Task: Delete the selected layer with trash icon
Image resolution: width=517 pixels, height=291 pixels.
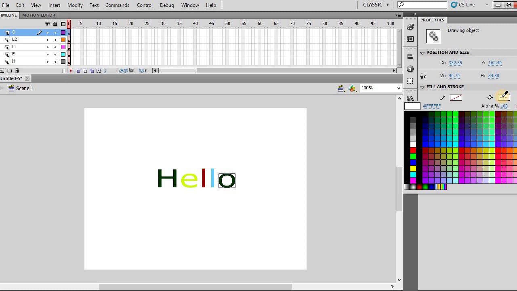Action: [x=17, y=71]
